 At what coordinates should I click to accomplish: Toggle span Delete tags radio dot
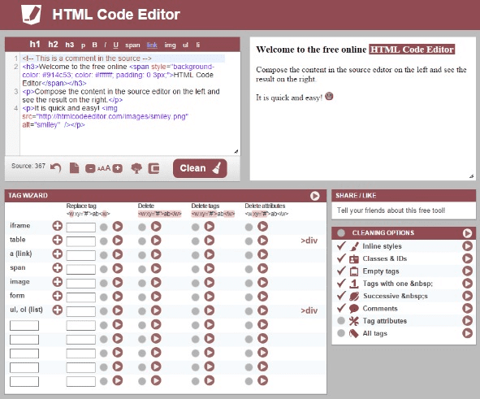click(x=195, y=269)
